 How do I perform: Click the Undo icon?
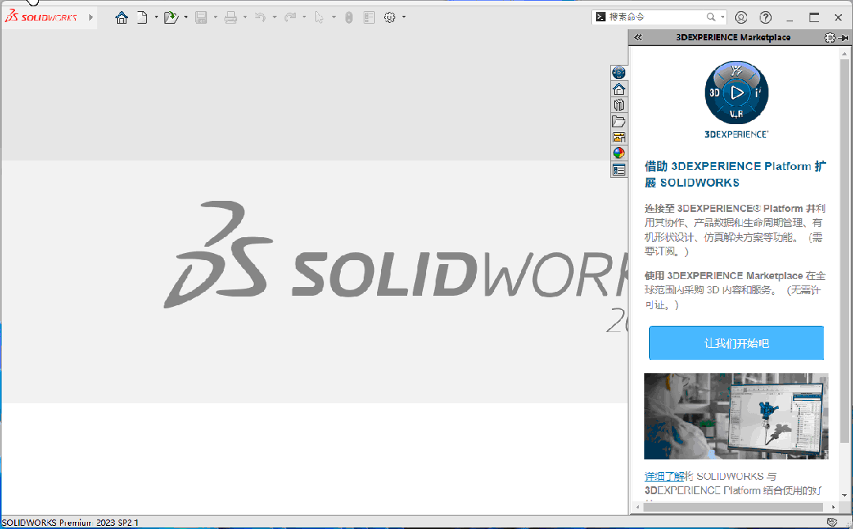[261, 17]
